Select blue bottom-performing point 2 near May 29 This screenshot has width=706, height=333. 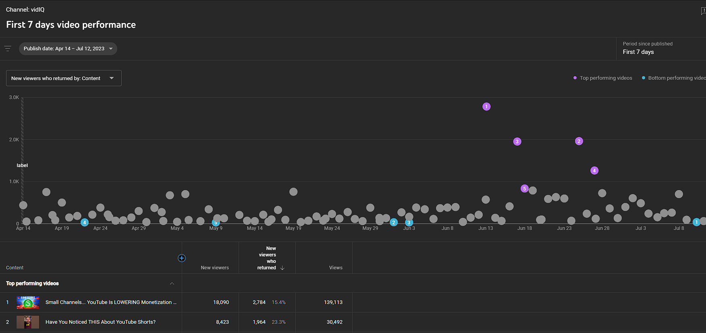click(x=394, y=223)
